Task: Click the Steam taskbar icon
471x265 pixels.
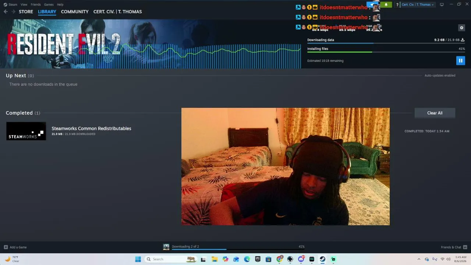Action: pyautogui.click(x=322, y=259)
